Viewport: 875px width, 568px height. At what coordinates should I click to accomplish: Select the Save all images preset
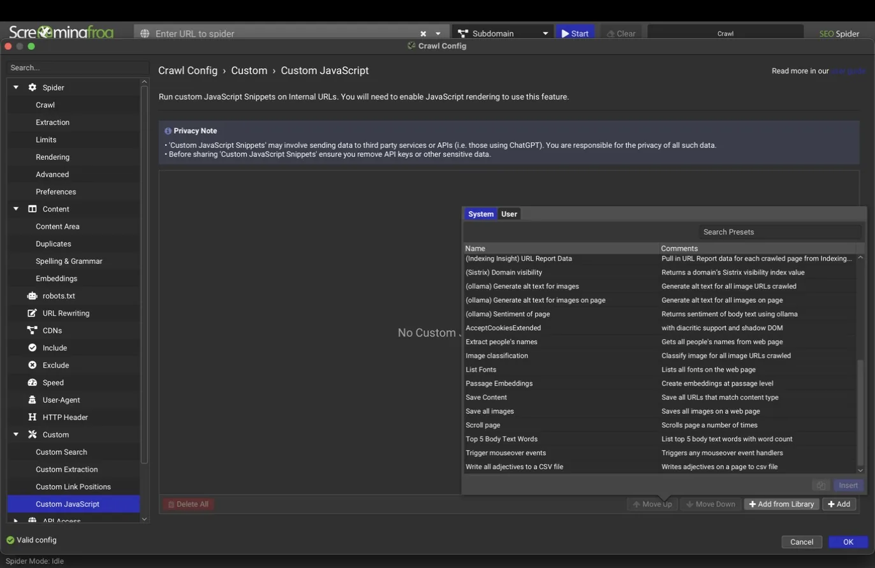point(659,411)
